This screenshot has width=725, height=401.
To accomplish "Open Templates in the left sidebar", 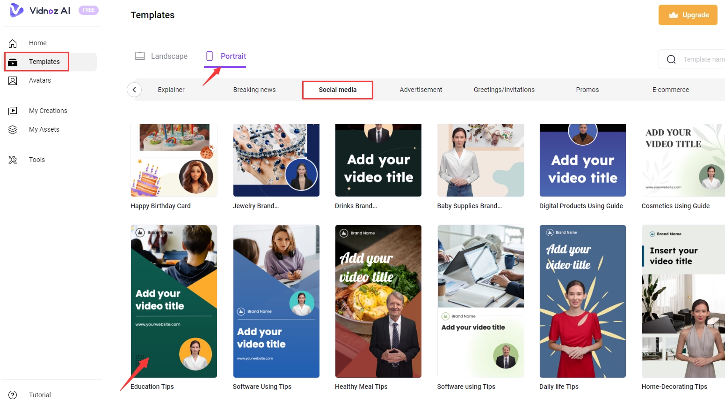I will tap(44, 62).
